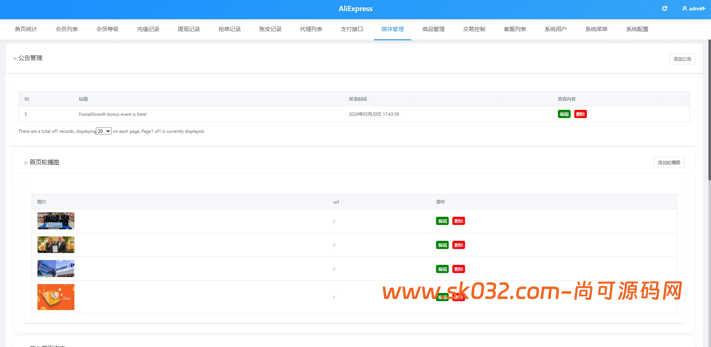Click the 公告管理 section heading
Image resolution: width=711 pixels, height=347 pixels.
pos(30,58)
